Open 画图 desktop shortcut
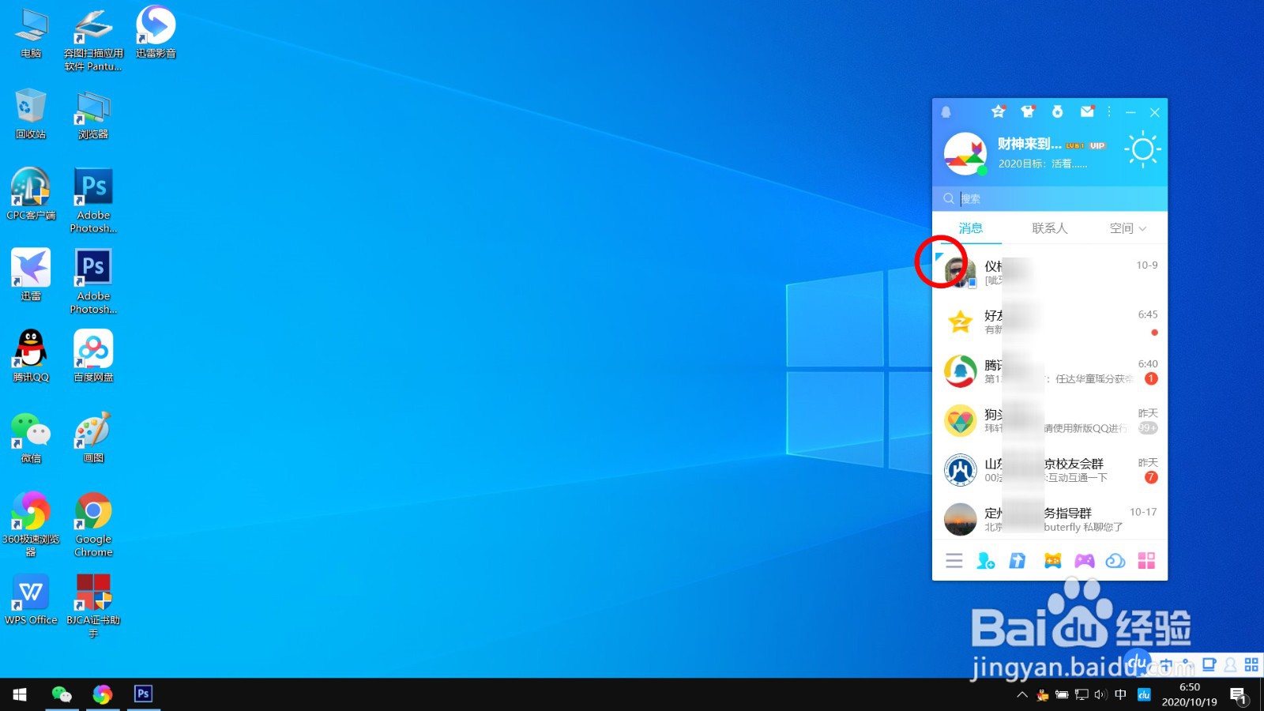The height and width of the screenshot is (711, 1264). 93,438
